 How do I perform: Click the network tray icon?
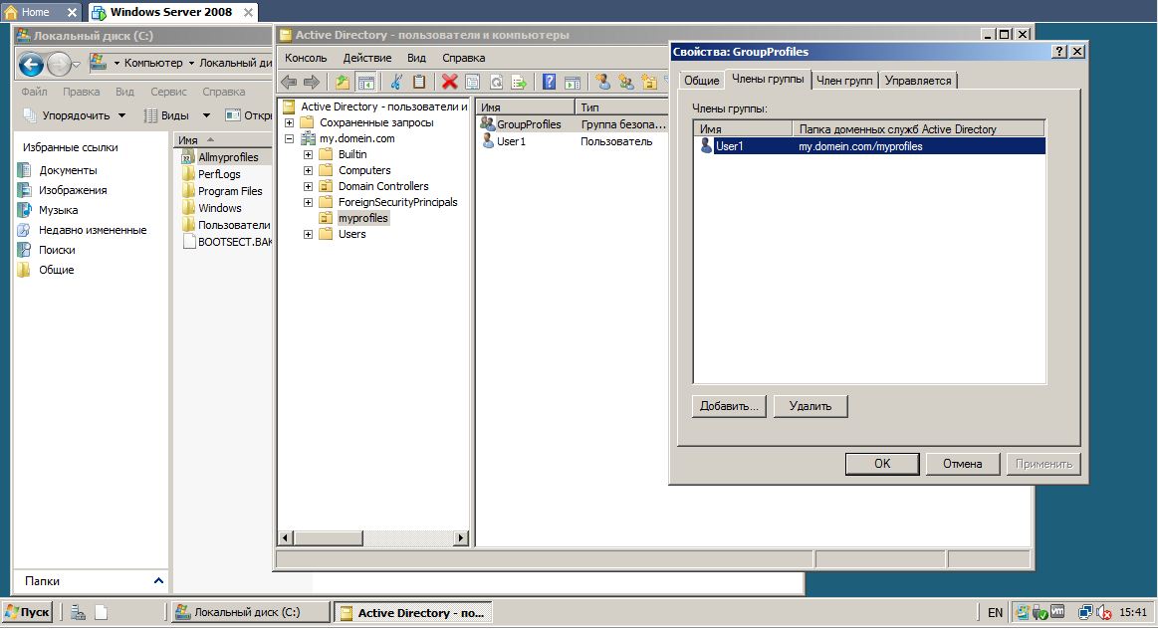click(1085, 612)
